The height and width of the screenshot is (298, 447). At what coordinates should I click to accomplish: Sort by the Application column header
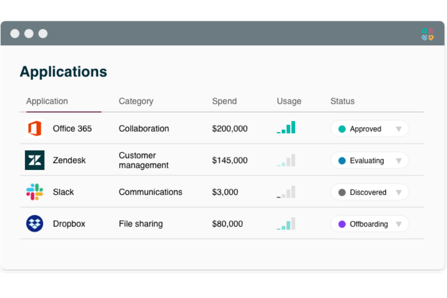pos(47,101)
